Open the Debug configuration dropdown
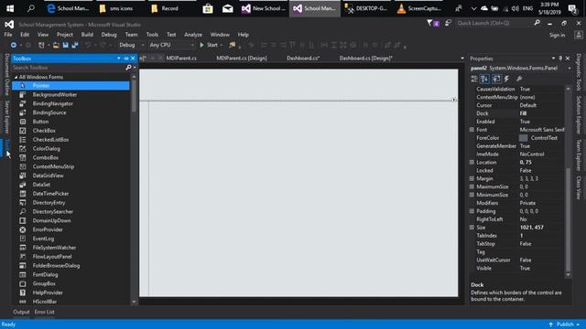Screen dimensions: 586x329 point(132,45)
